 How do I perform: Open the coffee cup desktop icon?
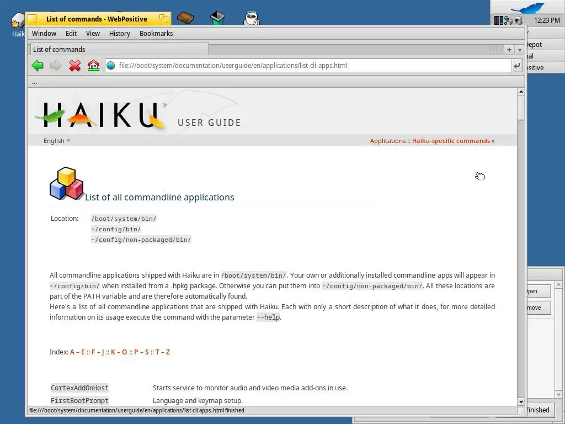[251, 18]
